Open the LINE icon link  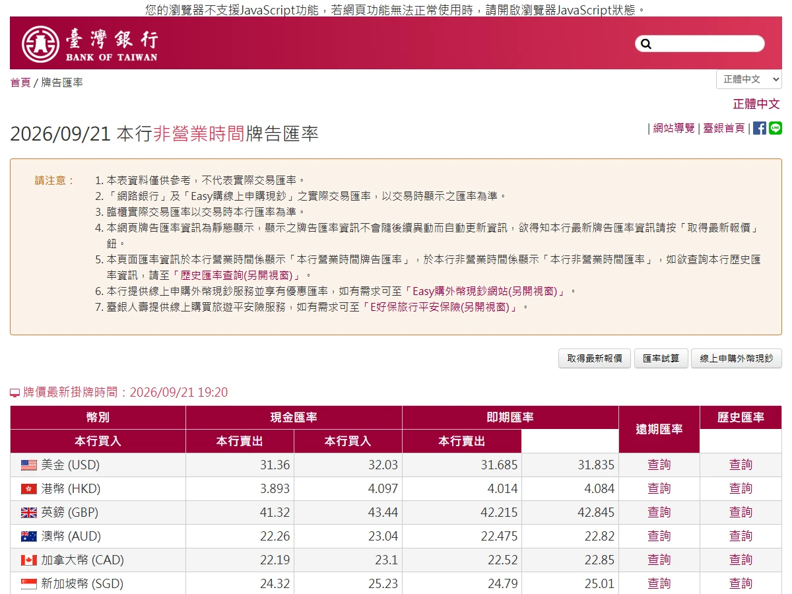[x=775, y=128]
